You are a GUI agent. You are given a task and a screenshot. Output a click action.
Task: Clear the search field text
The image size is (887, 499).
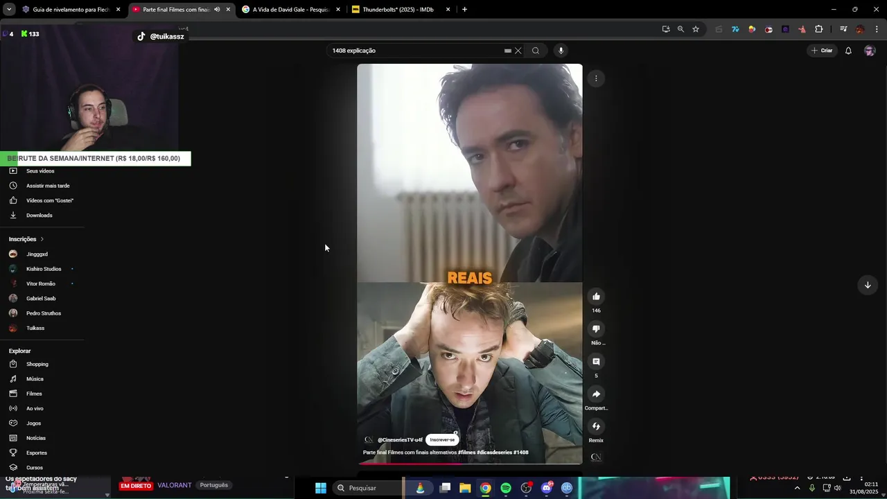pyautogui.click(x=518, y=51)
